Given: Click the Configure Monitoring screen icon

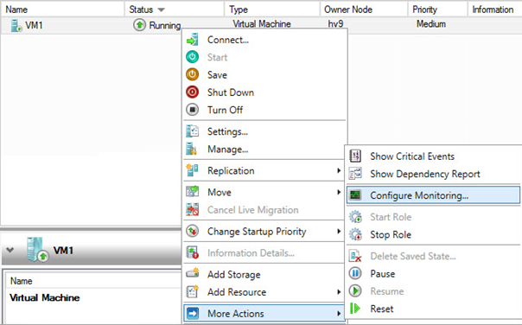Looking at the screenshot, I should [355, 194].
